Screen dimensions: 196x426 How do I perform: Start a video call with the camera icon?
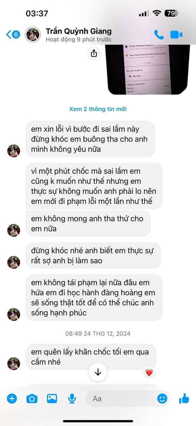coord(177,34)
